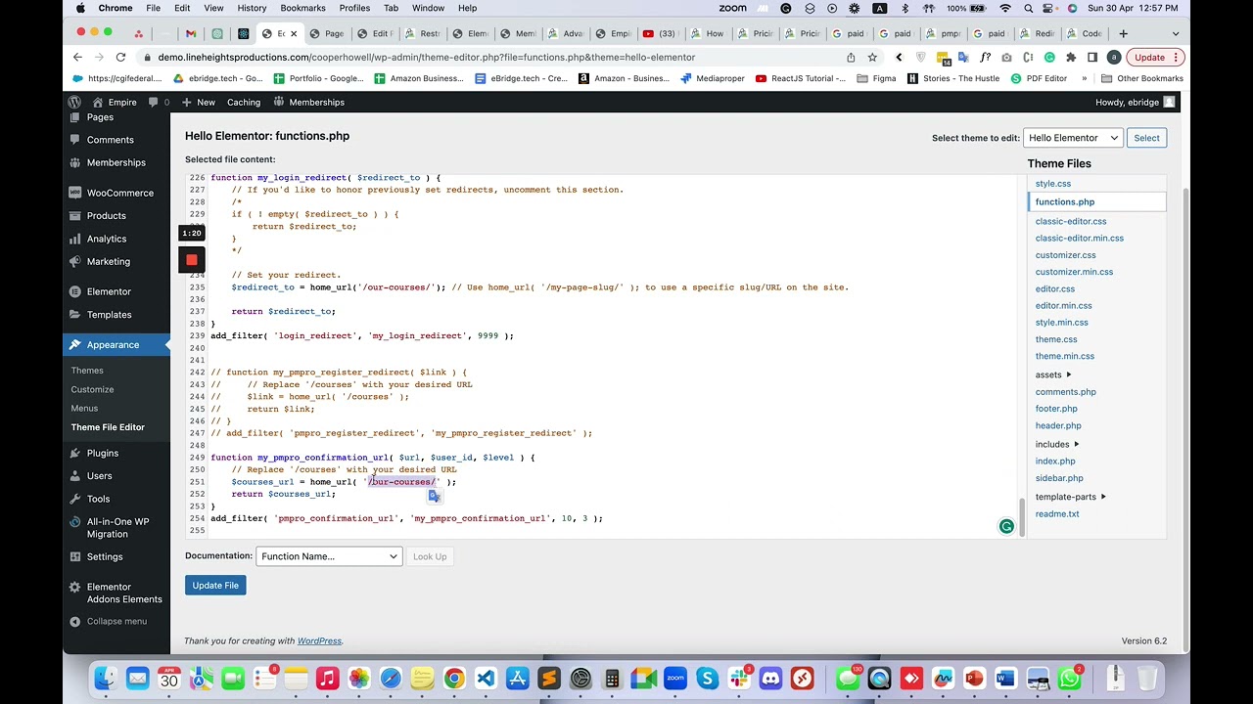Open classic-editor.css file
Screen dimensions: 1253x704
[1071, 221]
